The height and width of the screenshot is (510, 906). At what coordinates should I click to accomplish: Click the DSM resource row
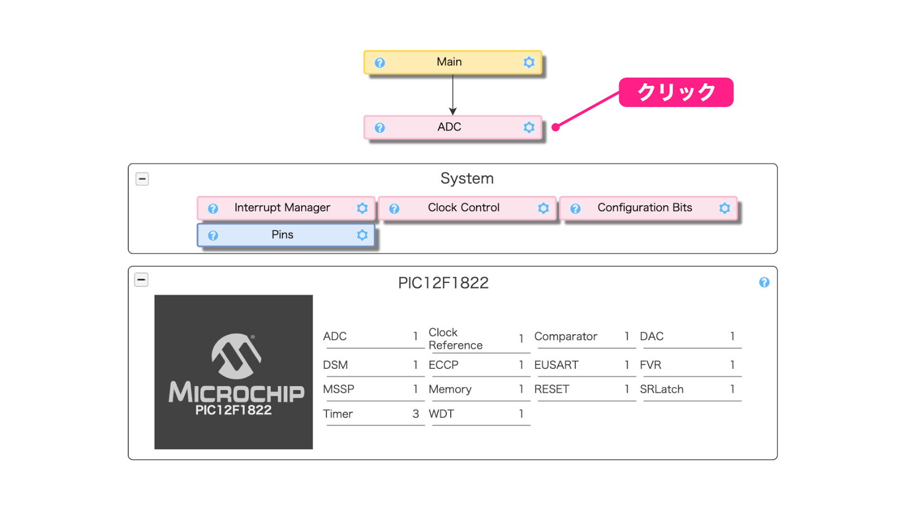click(x=373, y=365)
